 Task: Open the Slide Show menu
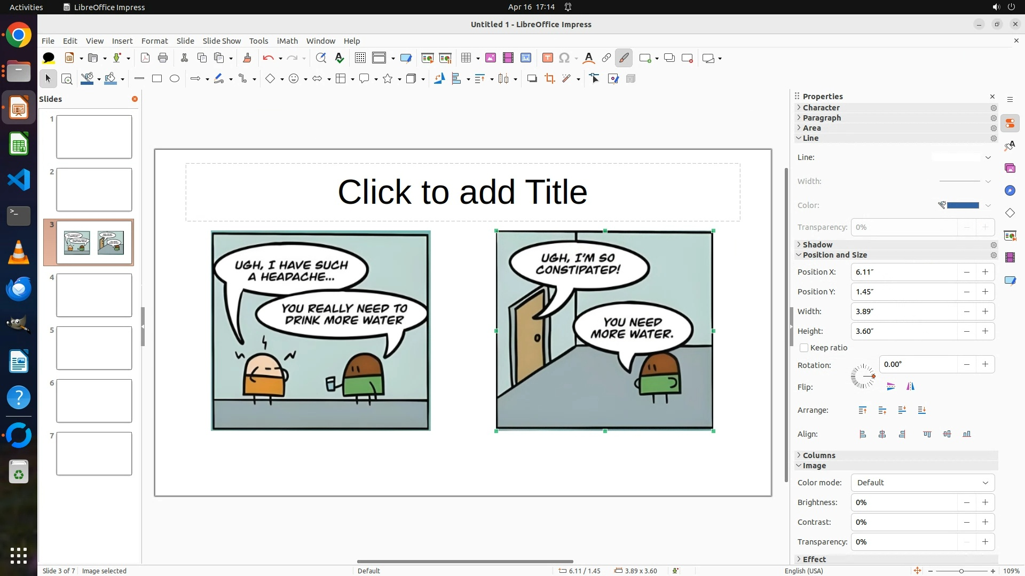click(x=221, y=41)
